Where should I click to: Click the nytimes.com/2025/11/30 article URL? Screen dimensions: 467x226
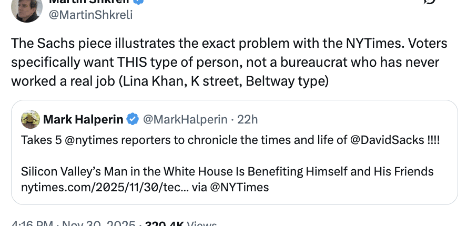(x=110, y=187)
